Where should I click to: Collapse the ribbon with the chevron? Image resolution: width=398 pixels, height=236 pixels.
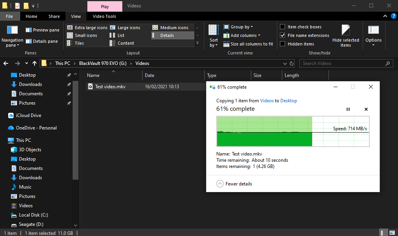(385, 16)
